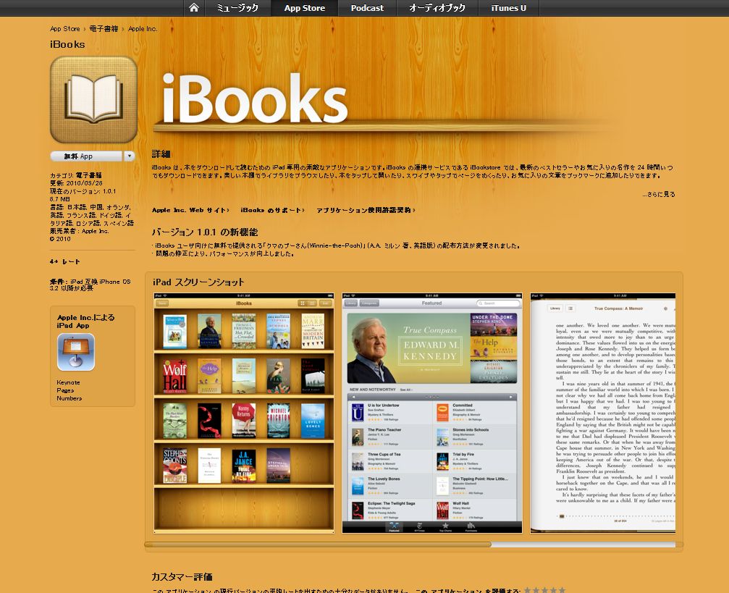
Task: View the Featured bookstore screenshot
Action: tap(432, 413)
